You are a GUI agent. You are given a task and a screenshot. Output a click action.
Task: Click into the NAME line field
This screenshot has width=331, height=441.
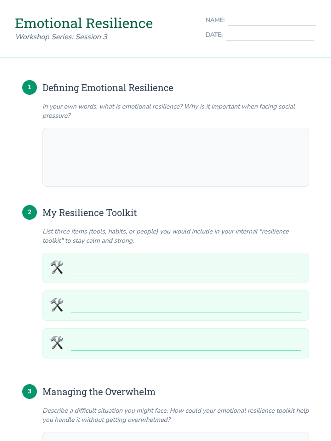[x=272, y=21]
